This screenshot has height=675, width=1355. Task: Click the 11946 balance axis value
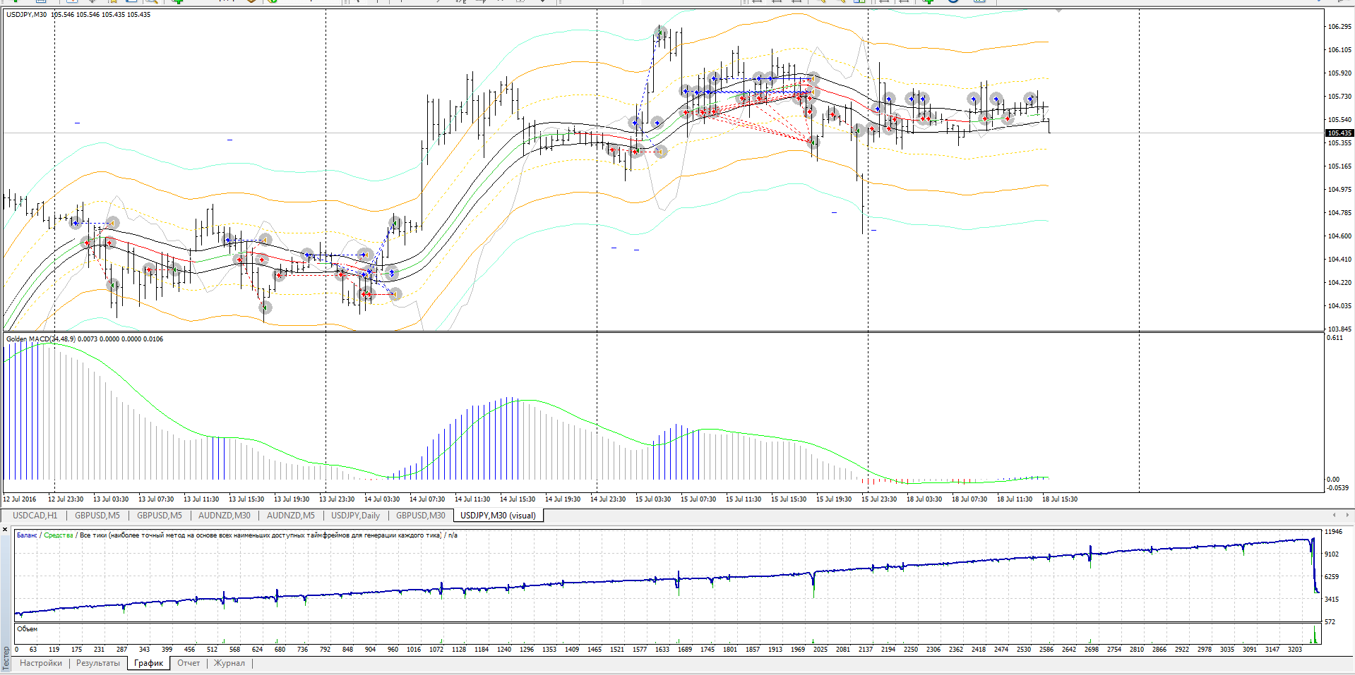click(1333, 532)
